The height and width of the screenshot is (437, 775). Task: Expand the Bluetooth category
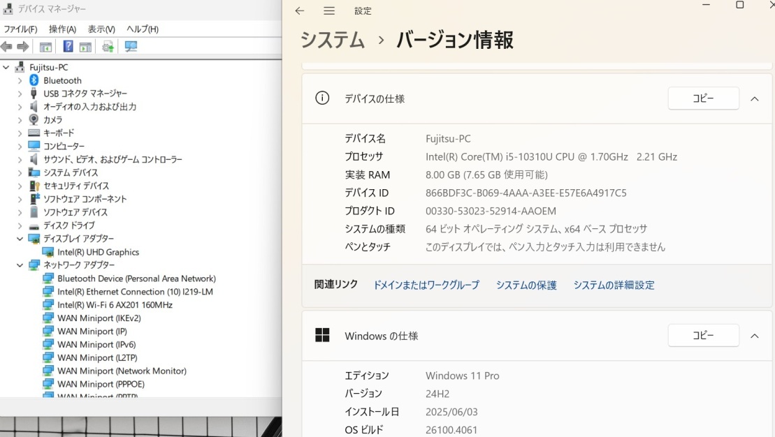click(x=20, y=80)
